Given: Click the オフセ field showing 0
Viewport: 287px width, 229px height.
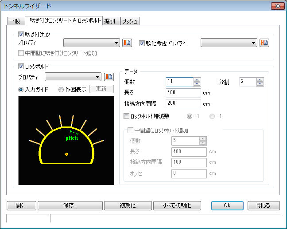Looking at the screenshot, I should pos(189,174).
